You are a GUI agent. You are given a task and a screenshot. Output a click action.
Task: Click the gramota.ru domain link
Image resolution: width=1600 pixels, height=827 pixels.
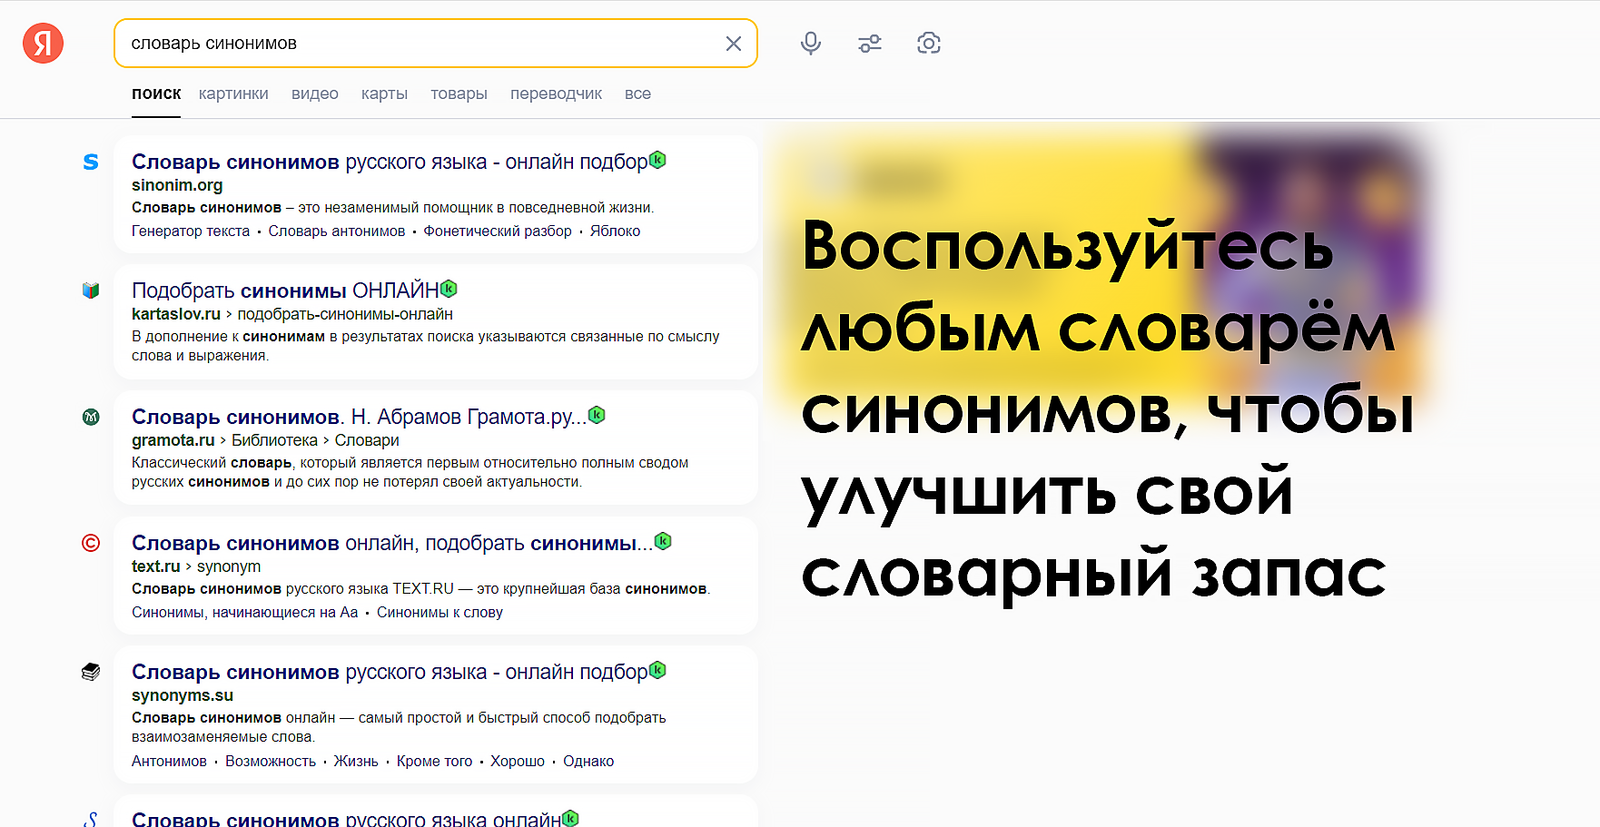point(173,440)
